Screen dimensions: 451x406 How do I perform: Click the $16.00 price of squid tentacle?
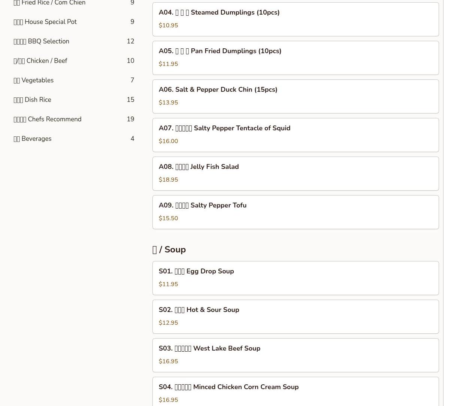[x=168, y=141]
